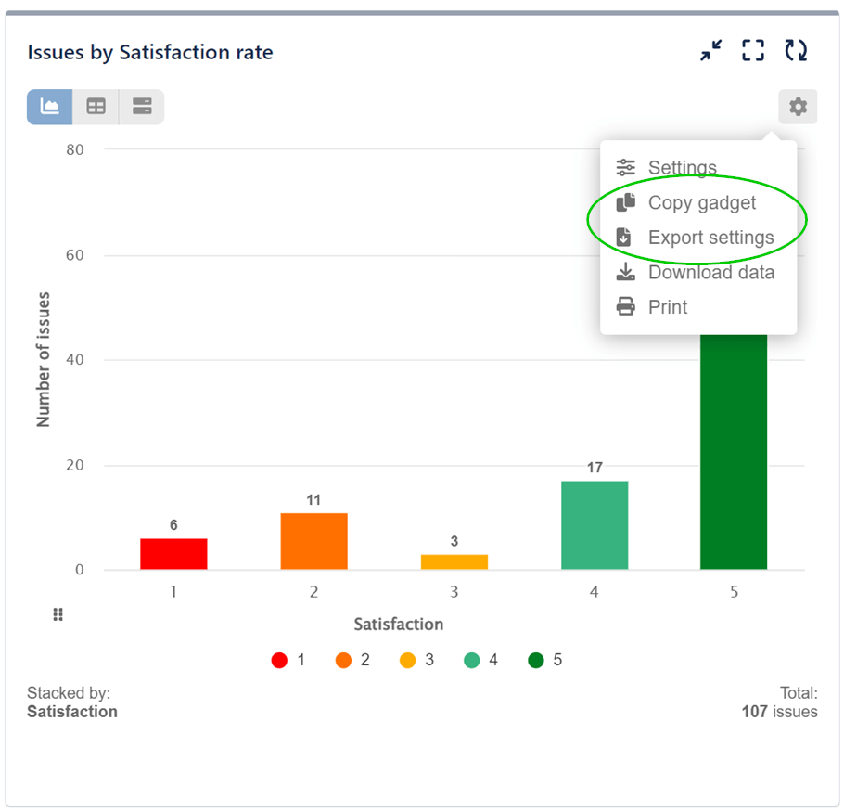Click the y-axis tick label '80'
Viewport: 844px width, 812px height.
[x=75, y=149]
